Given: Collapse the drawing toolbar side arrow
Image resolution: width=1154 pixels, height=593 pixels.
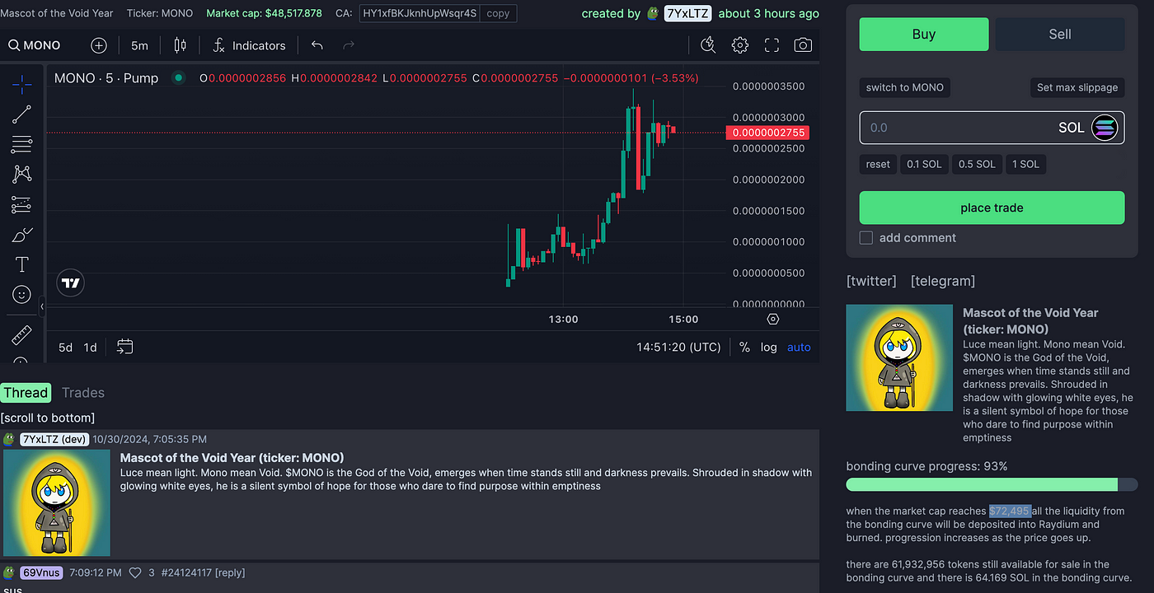Looking at the screenshot, I should point(43,306).
